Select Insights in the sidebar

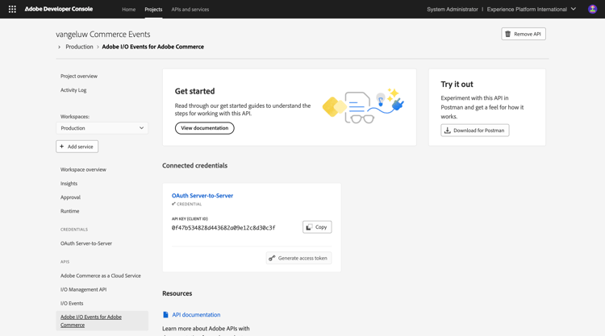[x=69, y=184]
